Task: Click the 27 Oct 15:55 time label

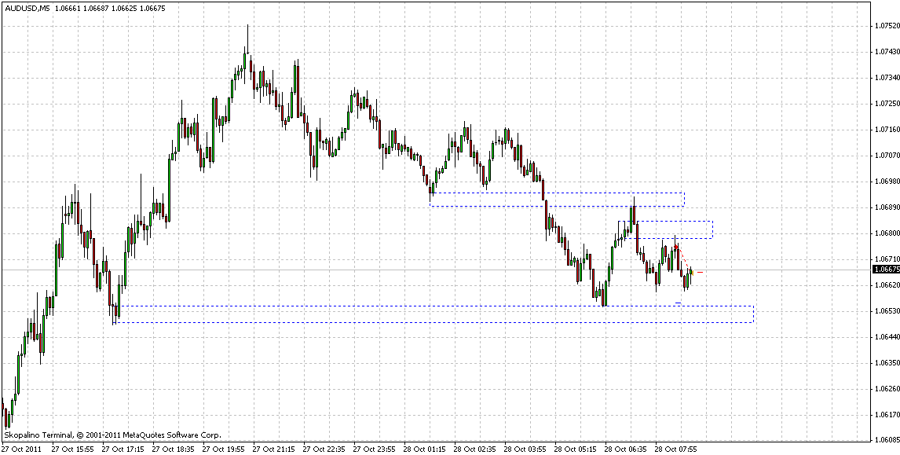Action: click(71, 448)
